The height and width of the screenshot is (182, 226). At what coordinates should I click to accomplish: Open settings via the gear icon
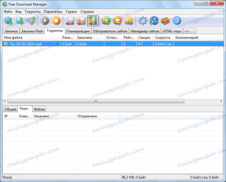(x=143, y=21)
